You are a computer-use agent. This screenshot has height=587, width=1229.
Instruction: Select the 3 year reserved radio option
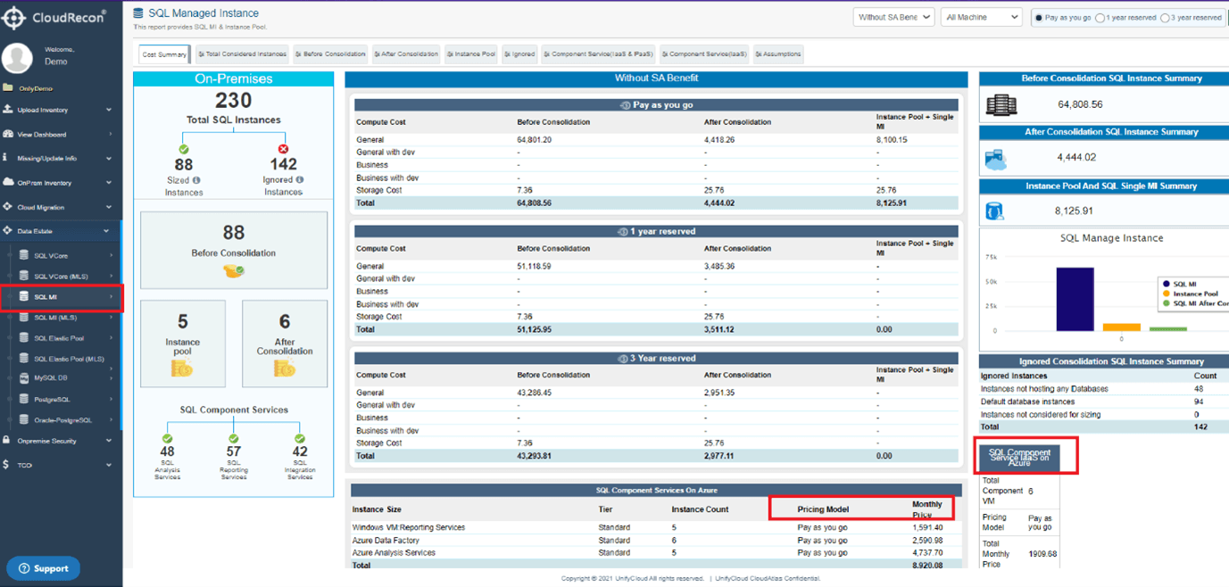tap(1165, 18)
